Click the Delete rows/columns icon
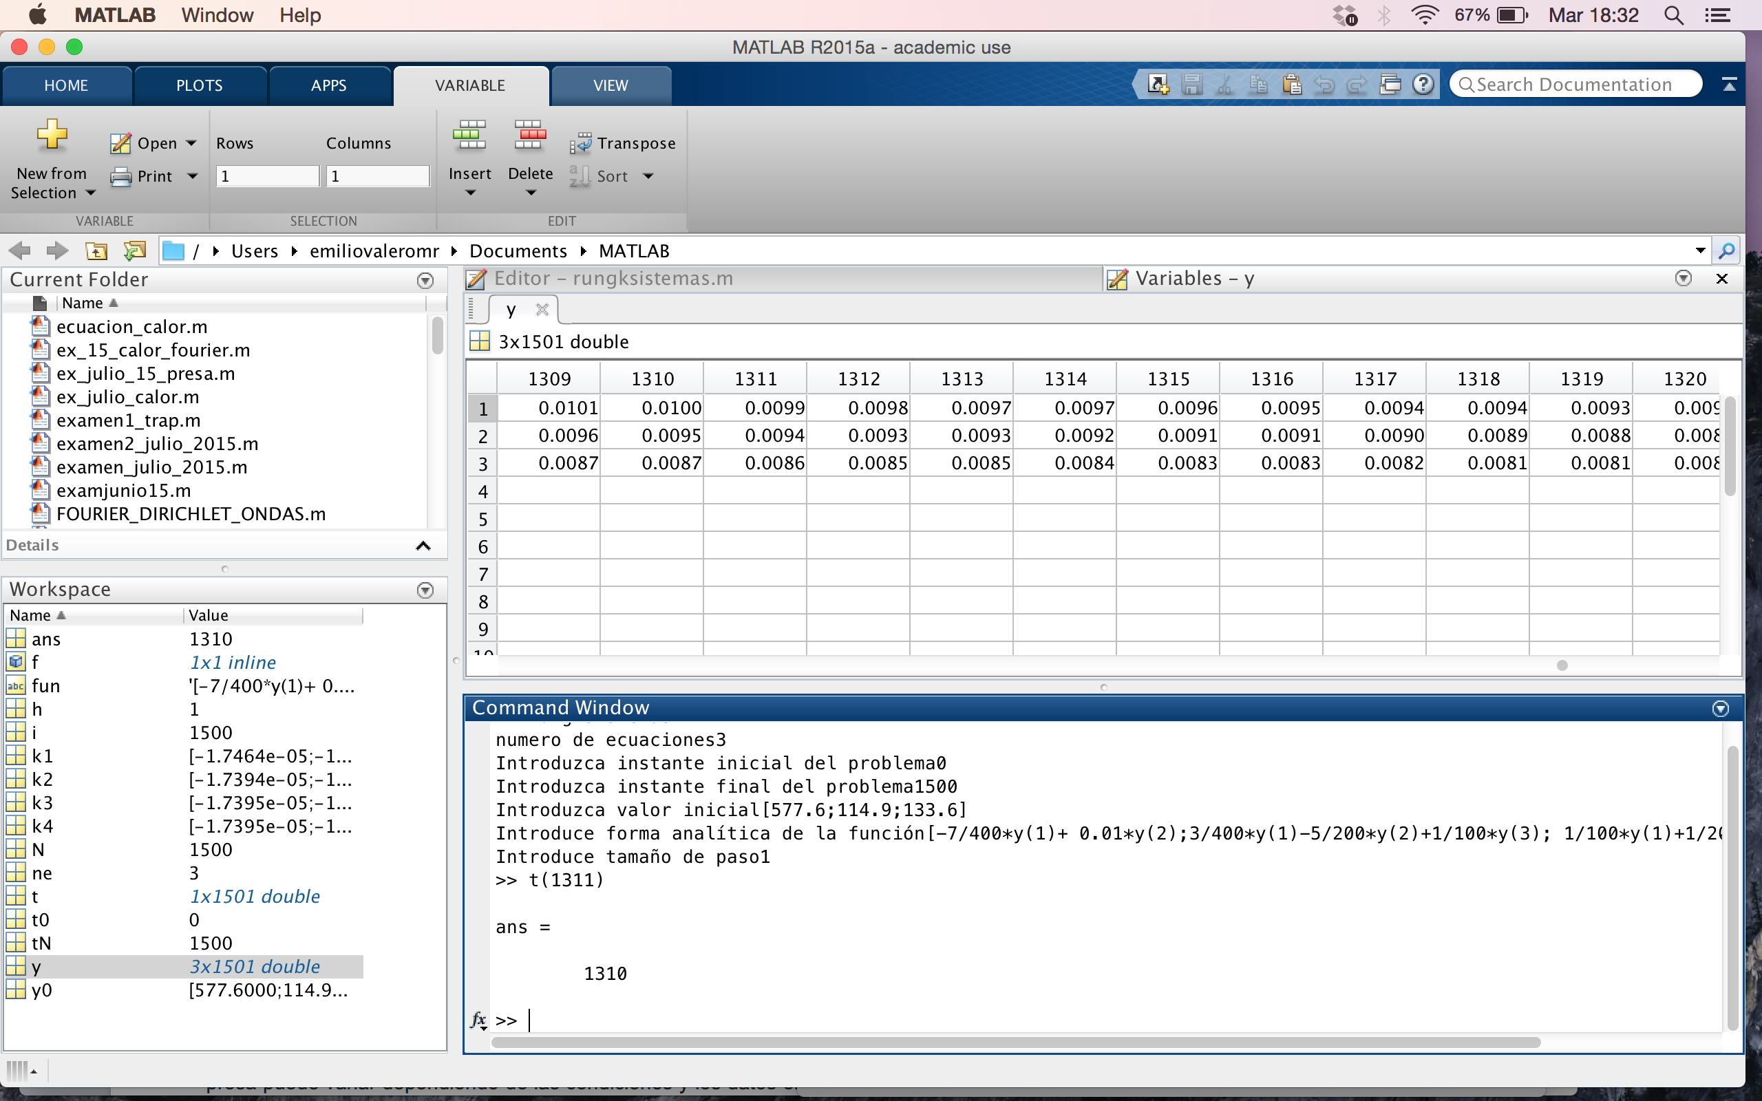 pyautogui.click(x=529, y=136)
